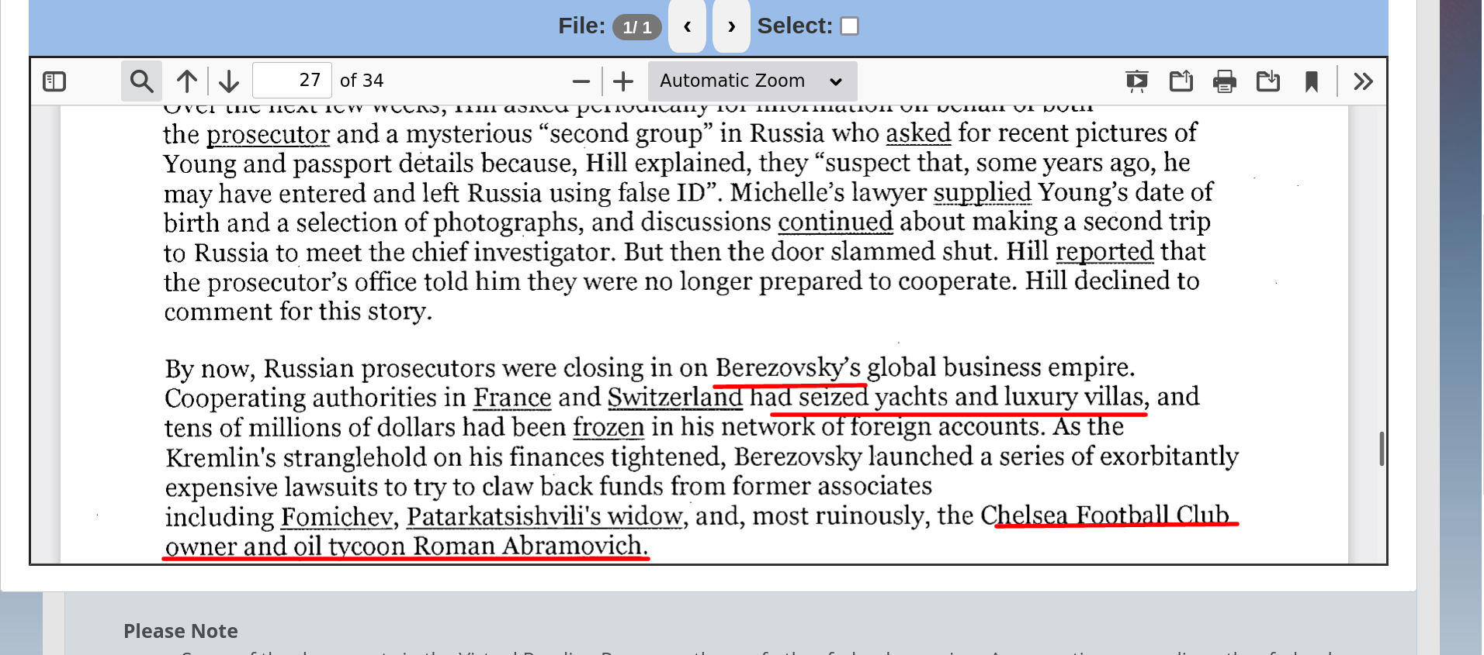1484x655 pixels.
Task: Click the phrase 'second group'
Action: 626,133
